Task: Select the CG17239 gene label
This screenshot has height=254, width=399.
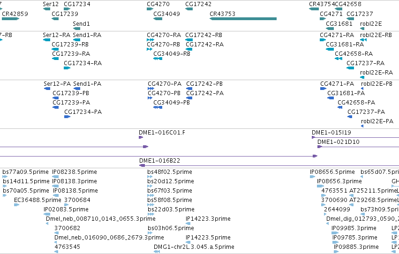Action: 65,14
